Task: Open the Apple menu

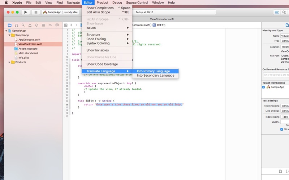Action: 6,3
